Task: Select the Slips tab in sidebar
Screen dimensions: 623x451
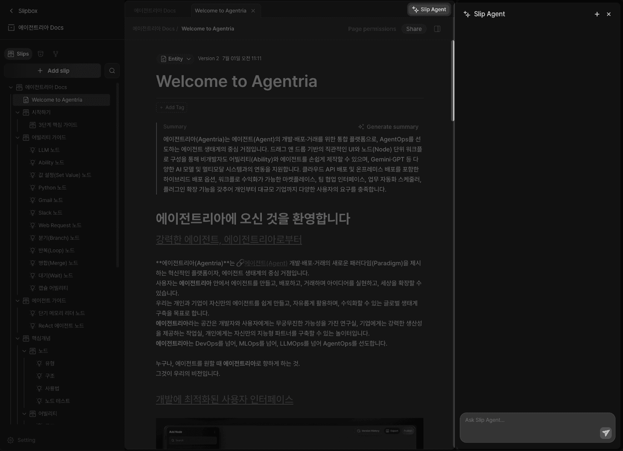Action: (x=18, y=54)
